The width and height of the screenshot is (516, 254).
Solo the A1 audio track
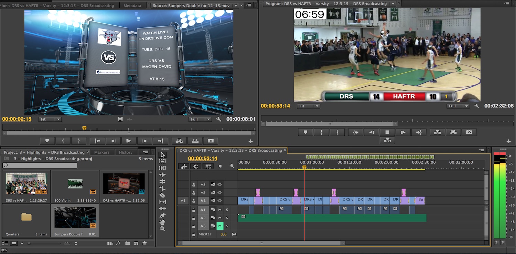point(227,210)
